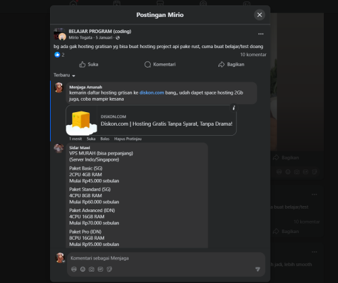The height and width of the screenshot is (283, 338).
Task: Reply to Menjaga Amanah's comment via Balas
Action: pos(105,139)
